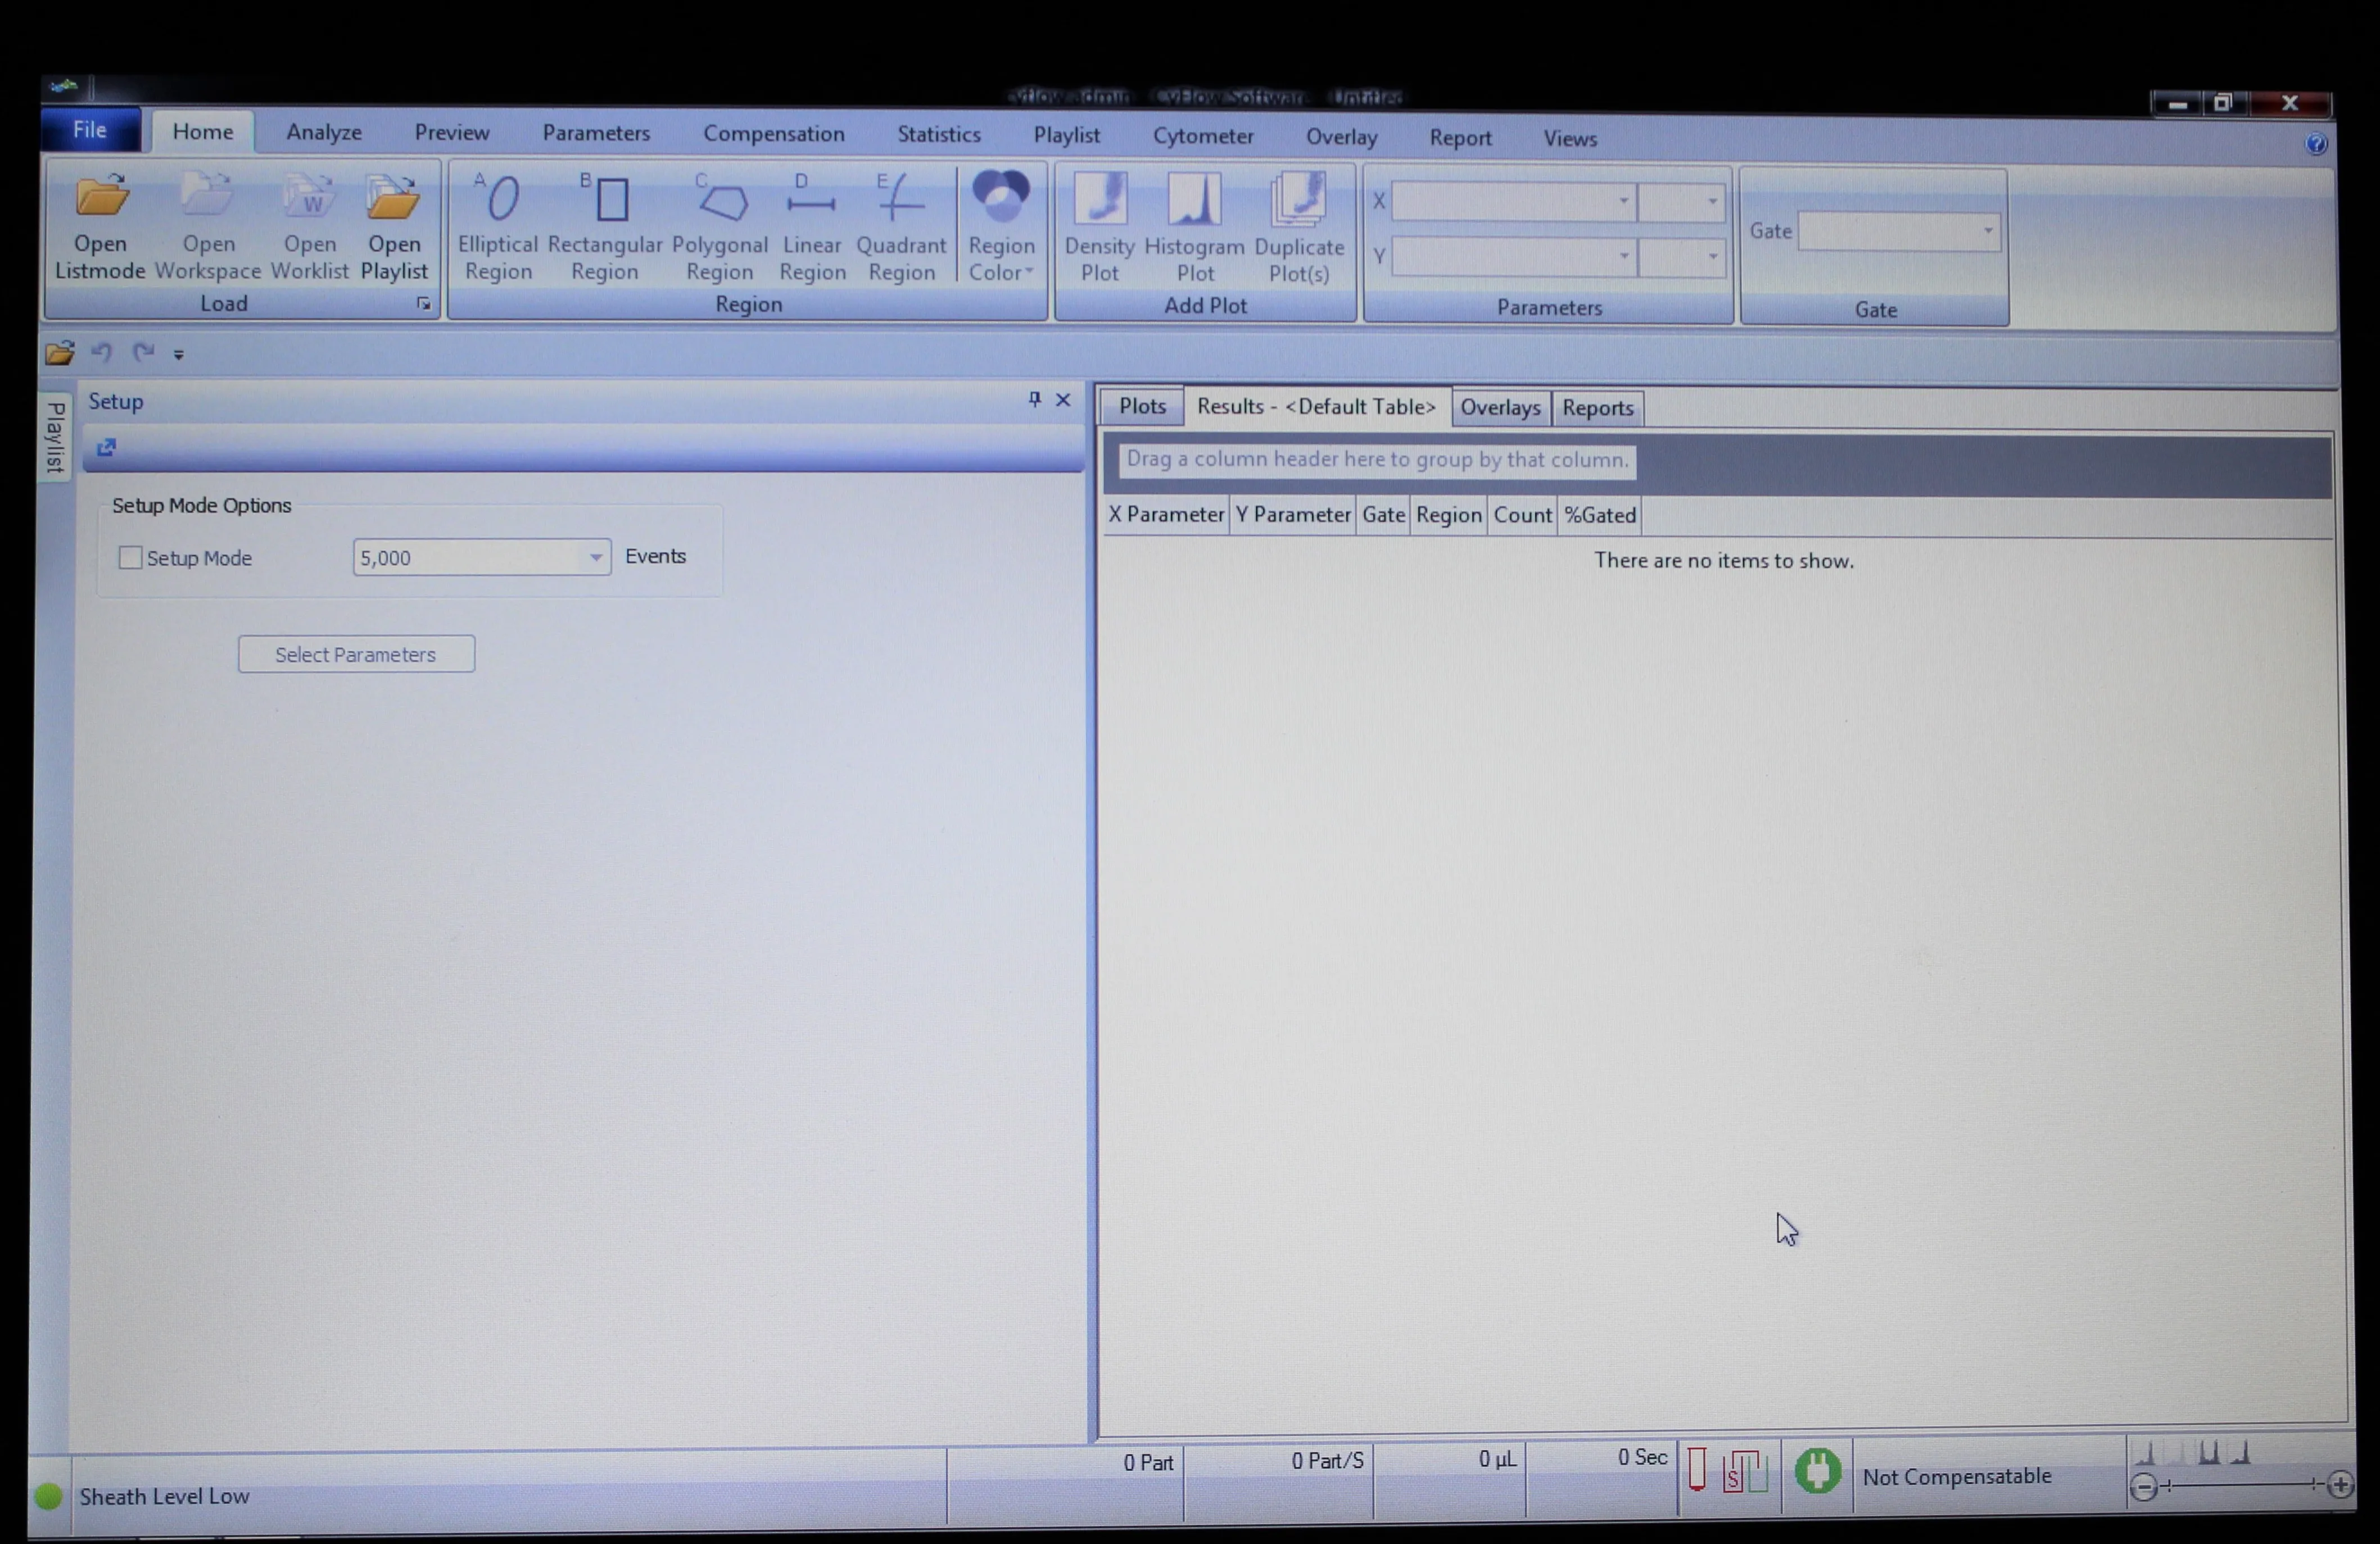2380x1544 pixels.
Task: Click the sheath and waste tanks status icon
Action: [x=1745, y=1471]
